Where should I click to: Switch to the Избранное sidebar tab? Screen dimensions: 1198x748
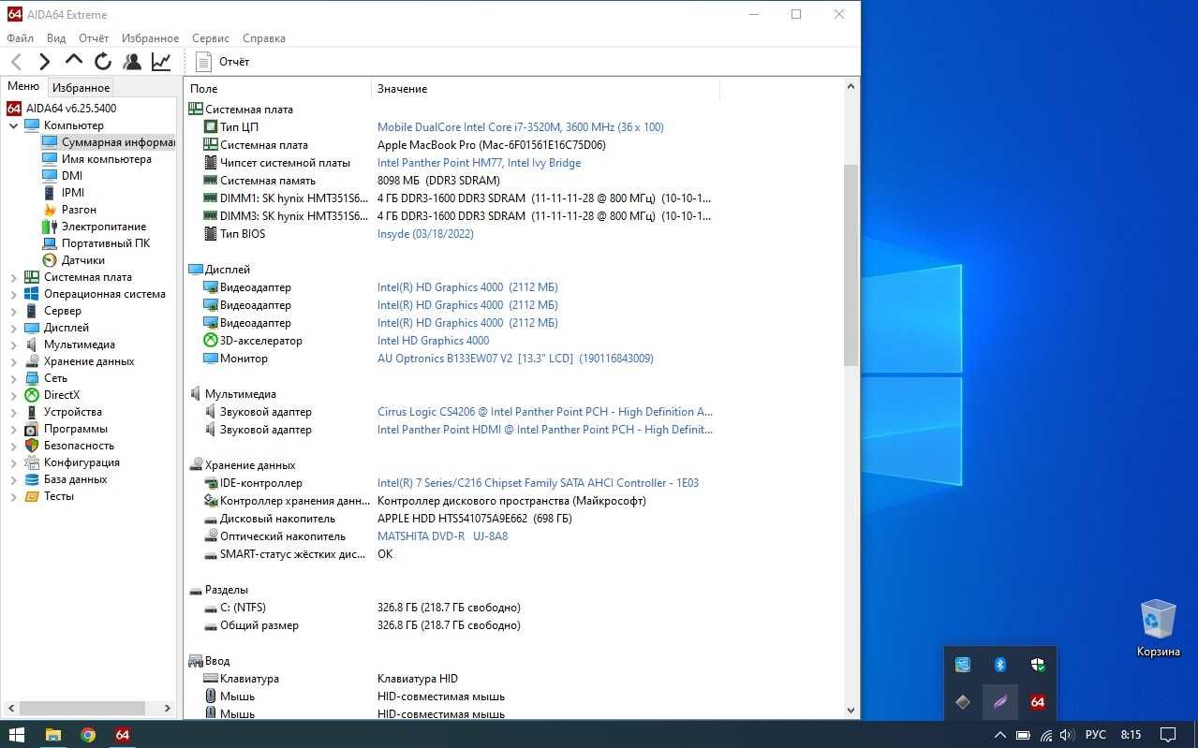click(x=81, y=87)
